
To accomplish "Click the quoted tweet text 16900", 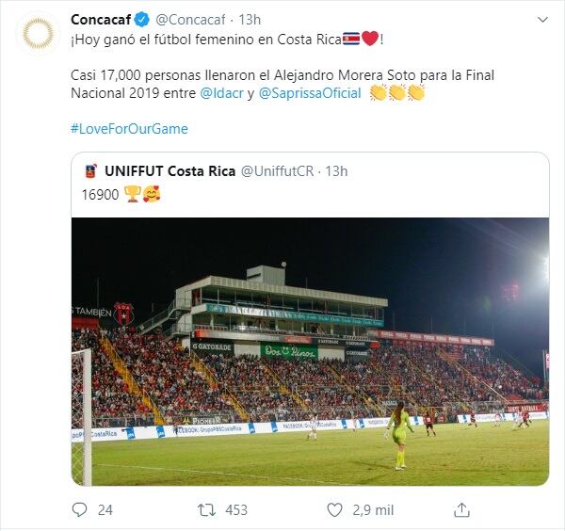I will (x=100, y=194).
